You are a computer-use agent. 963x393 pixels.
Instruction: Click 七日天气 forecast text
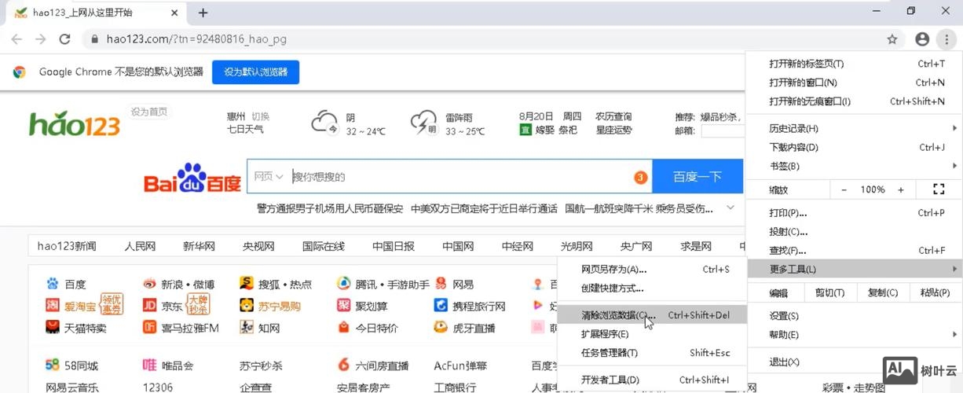245,130
